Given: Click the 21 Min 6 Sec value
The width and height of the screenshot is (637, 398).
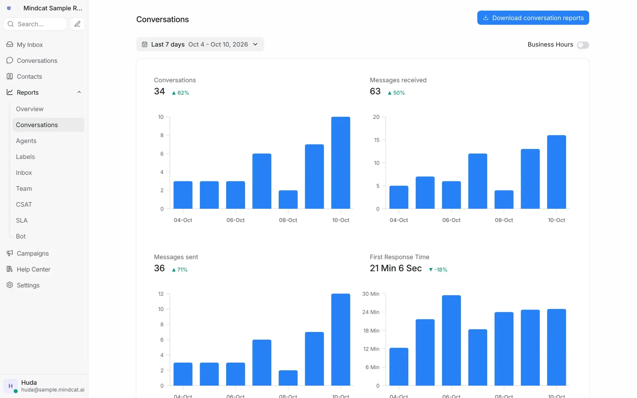Looking at the screenshot, I should pyautogui.click(x=396, y=268).
